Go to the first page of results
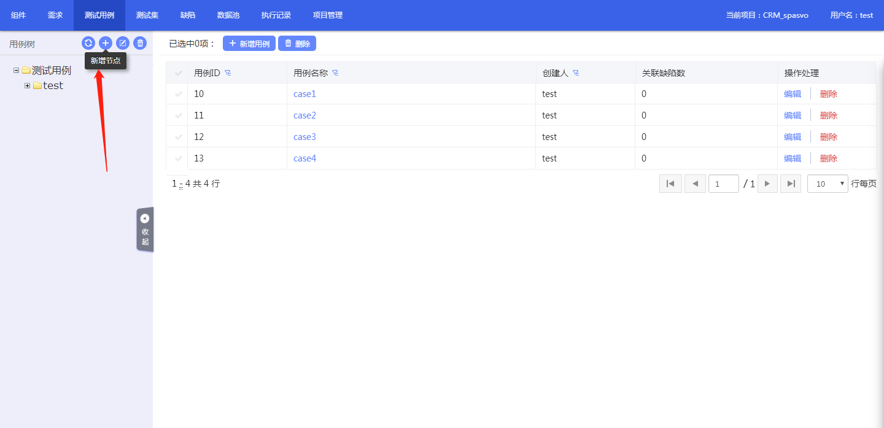The height and width of the screenshot is (428, 884). tap(670, 184)
